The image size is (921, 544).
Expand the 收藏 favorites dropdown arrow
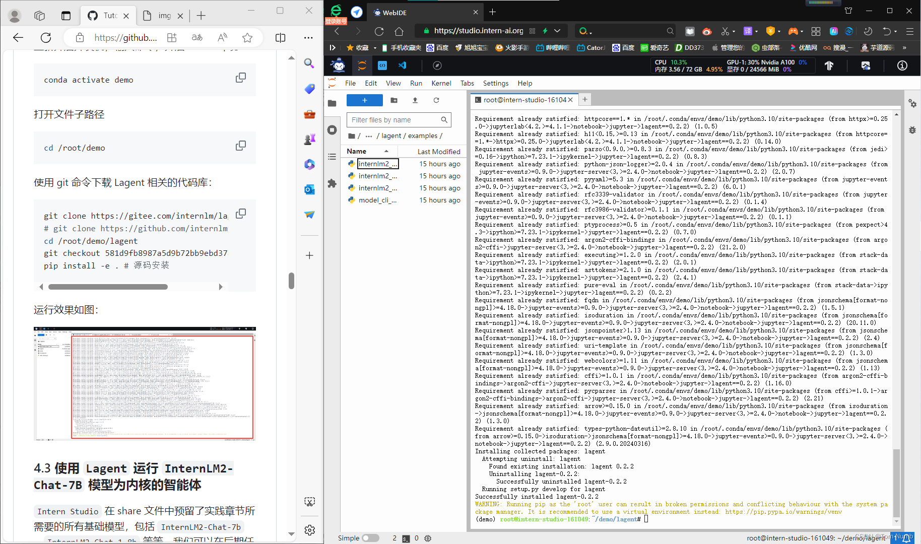point(375,48)
